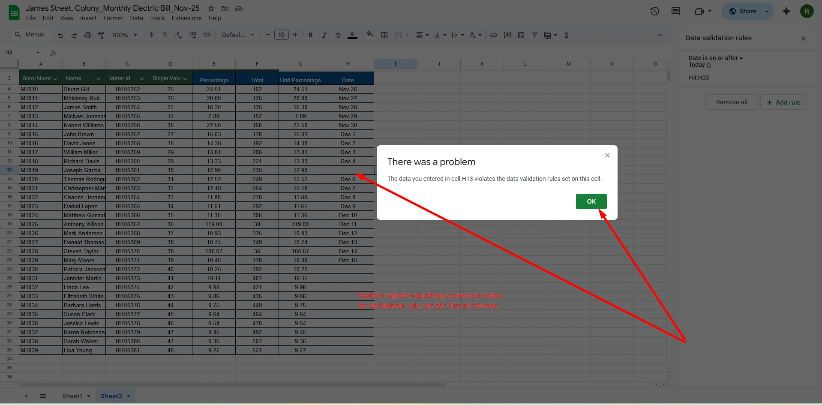Open the comments panel
822x405 pixels.
[676, 11]
